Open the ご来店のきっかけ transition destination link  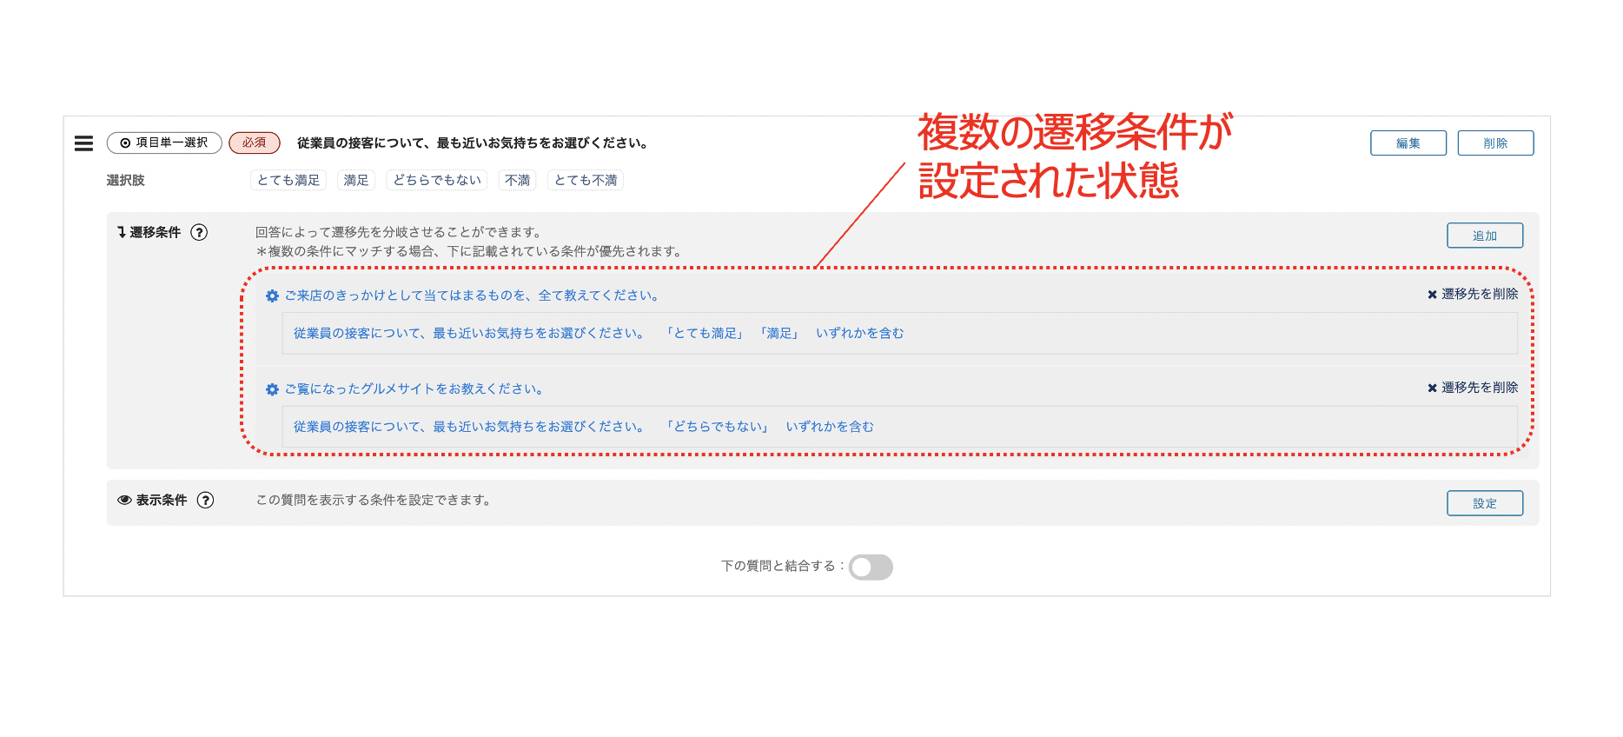pyautogui.click(x=472, y=295)
